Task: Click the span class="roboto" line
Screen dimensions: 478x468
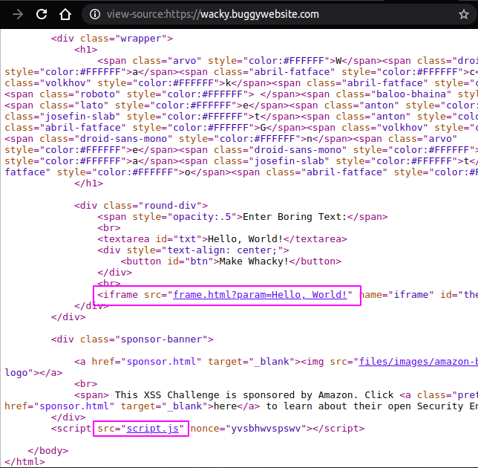Action: pyautogui.click(x=241, y=94)
